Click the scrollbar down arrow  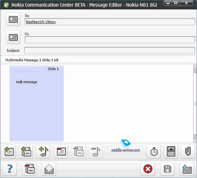pyautogui.click(x=195, y=141)
